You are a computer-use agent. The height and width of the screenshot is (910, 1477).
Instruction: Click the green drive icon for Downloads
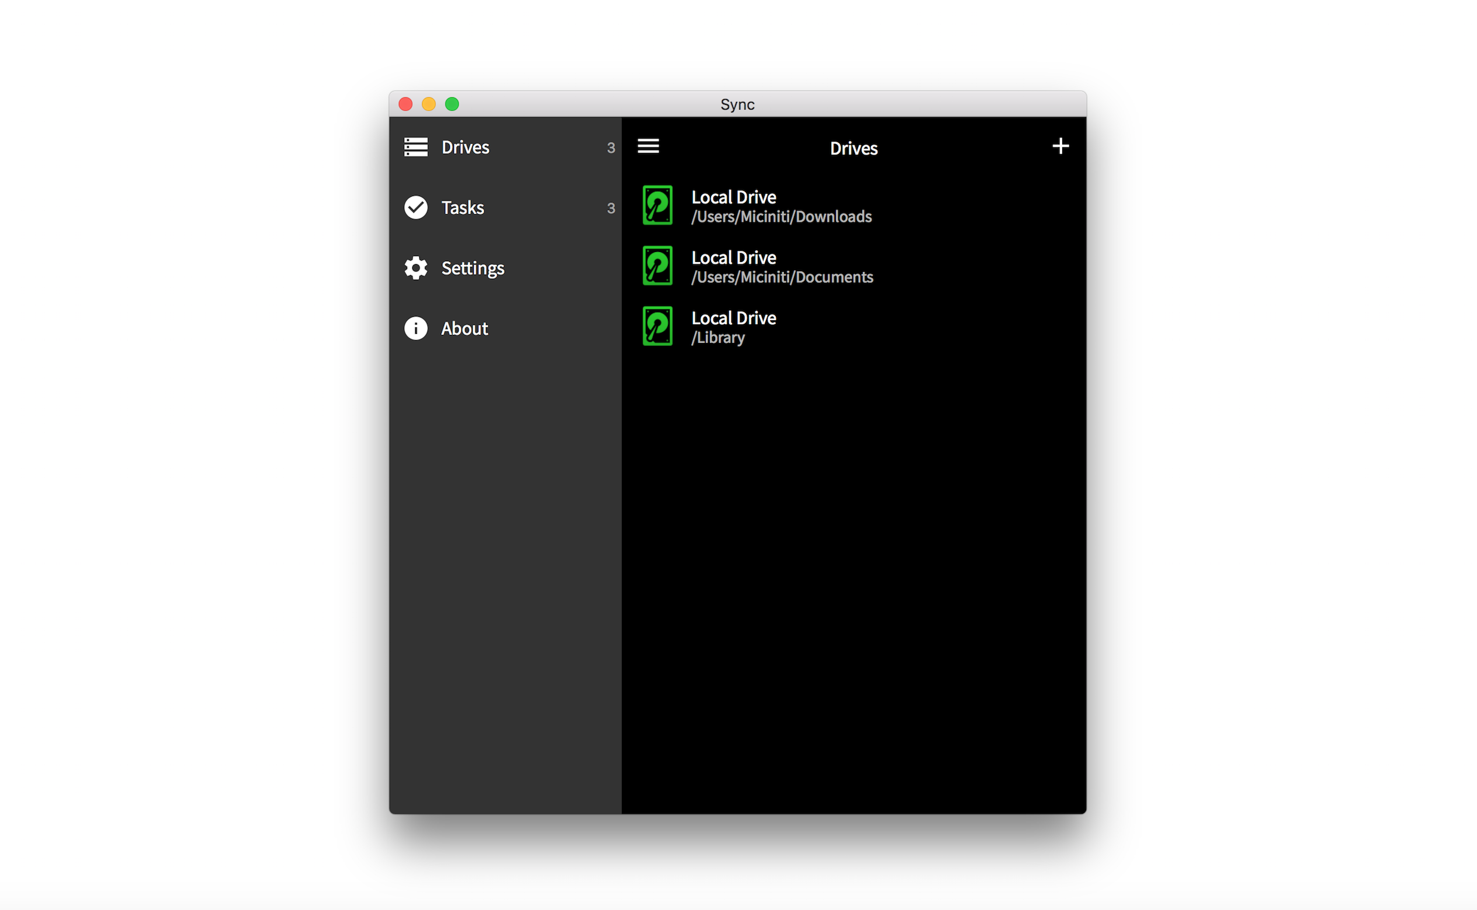pos(657,205)
